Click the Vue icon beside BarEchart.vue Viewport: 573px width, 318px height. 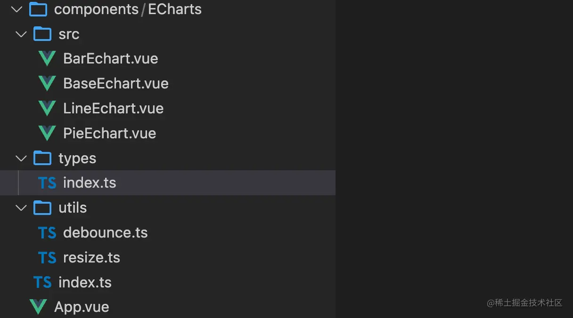click(47, 59)
